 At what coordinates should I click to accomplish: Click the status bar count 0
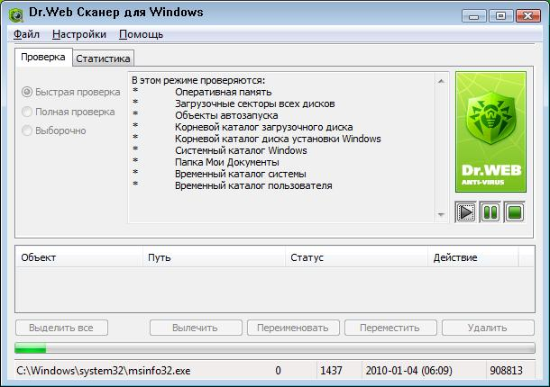click(x=279, y=371)
